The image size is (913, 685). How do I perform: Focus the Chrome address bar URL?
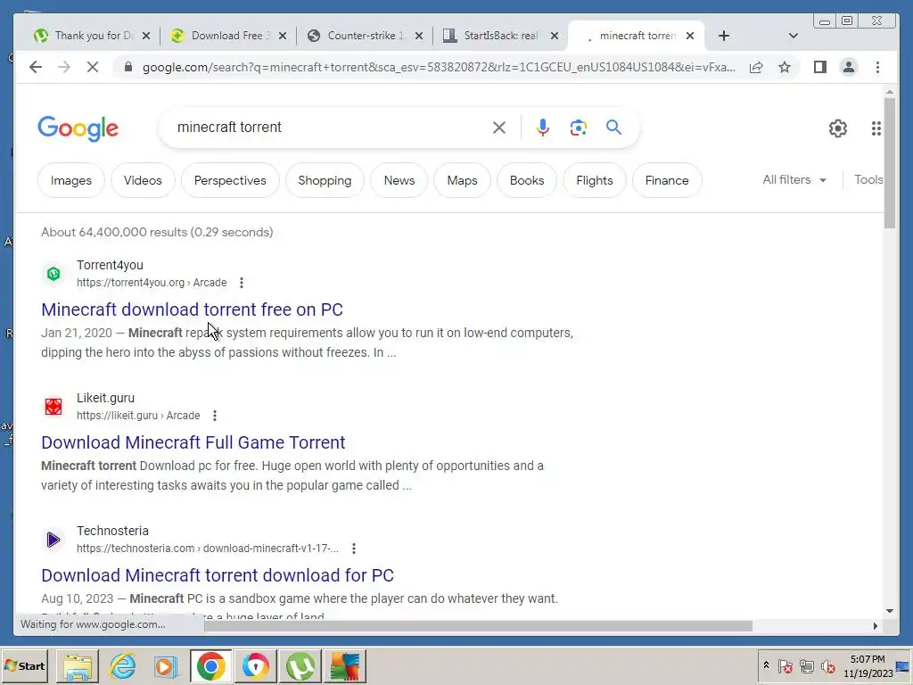(438, 67)
